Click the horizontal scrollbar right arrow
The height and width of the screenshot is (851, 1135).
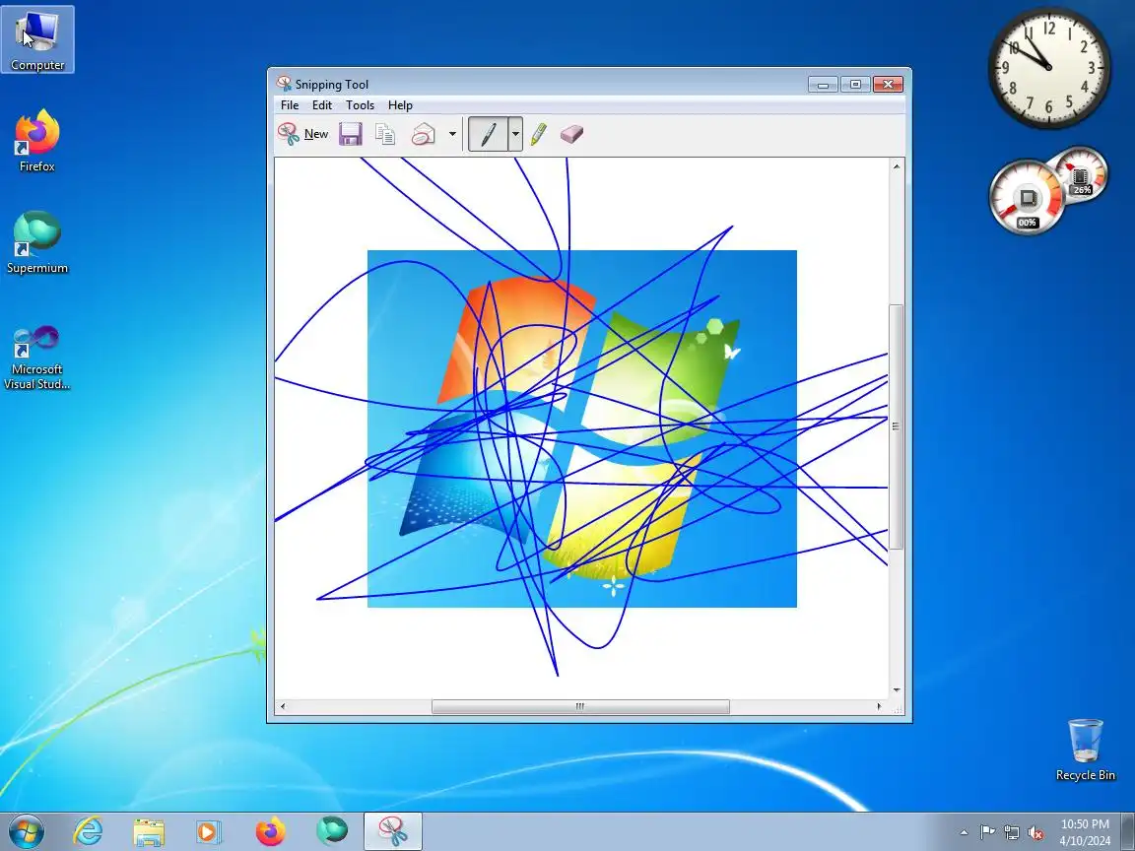880,706
